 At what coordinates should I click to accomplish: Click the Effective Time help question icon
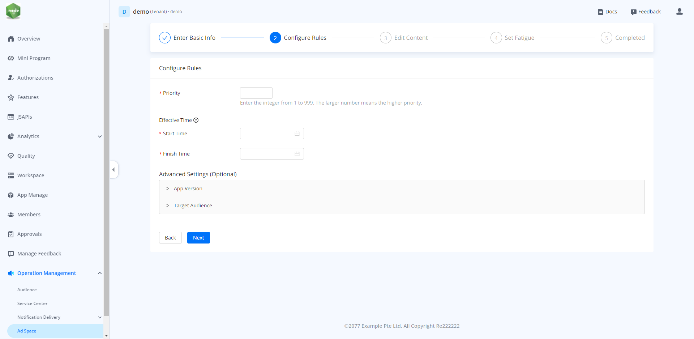tap(196, 120)
